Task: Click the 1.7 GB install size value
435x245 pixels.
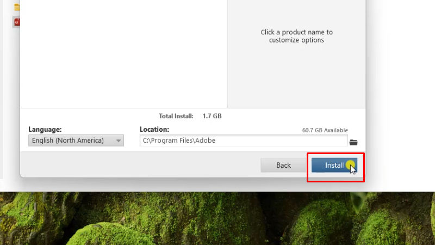Action: (x=212, y=116)
